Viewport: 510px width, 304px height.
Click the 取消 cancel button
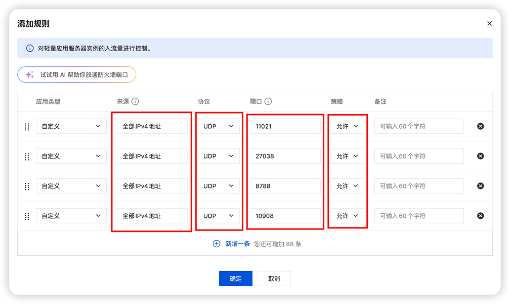pos(274,278)
